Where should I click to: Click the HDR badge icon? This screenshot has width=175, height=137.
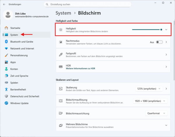click(61, 67)
